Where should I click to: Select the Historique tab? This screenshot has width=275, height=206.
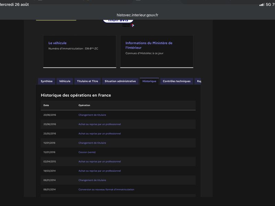tap(149, 81)
